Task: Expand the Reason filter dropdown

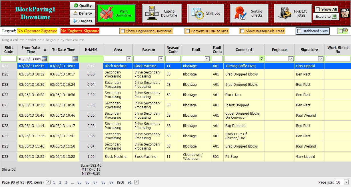Action: pos(161,59)
